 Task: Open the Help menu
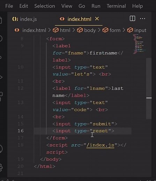(x=138, y=6)
